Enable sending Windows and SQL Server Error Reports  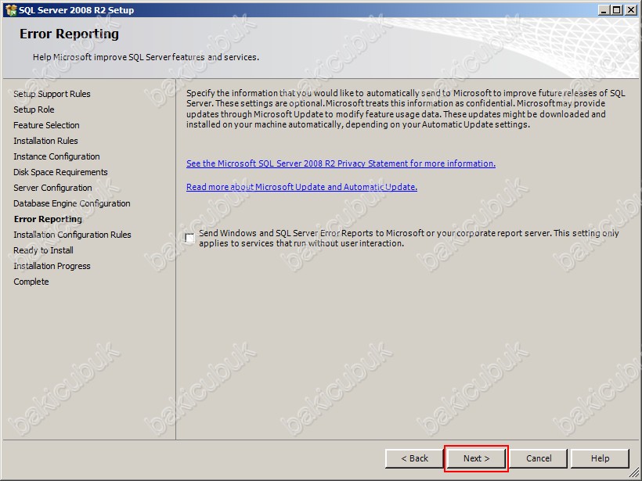coord(189,238)
